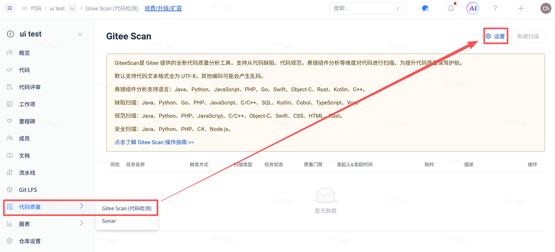Screen dimensions: 555x252
Task: Open the chat assistant icon in header
Action: pos(426,8)
